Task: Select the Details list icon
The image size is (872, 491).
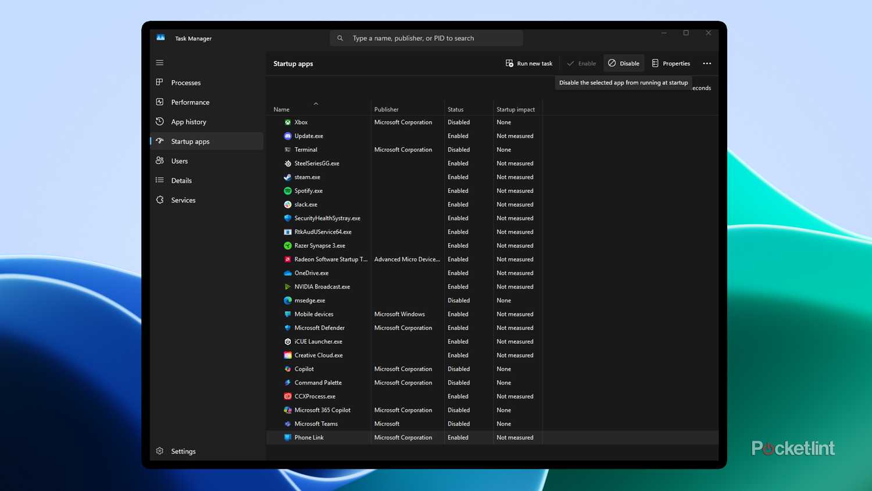Action: 159,180
